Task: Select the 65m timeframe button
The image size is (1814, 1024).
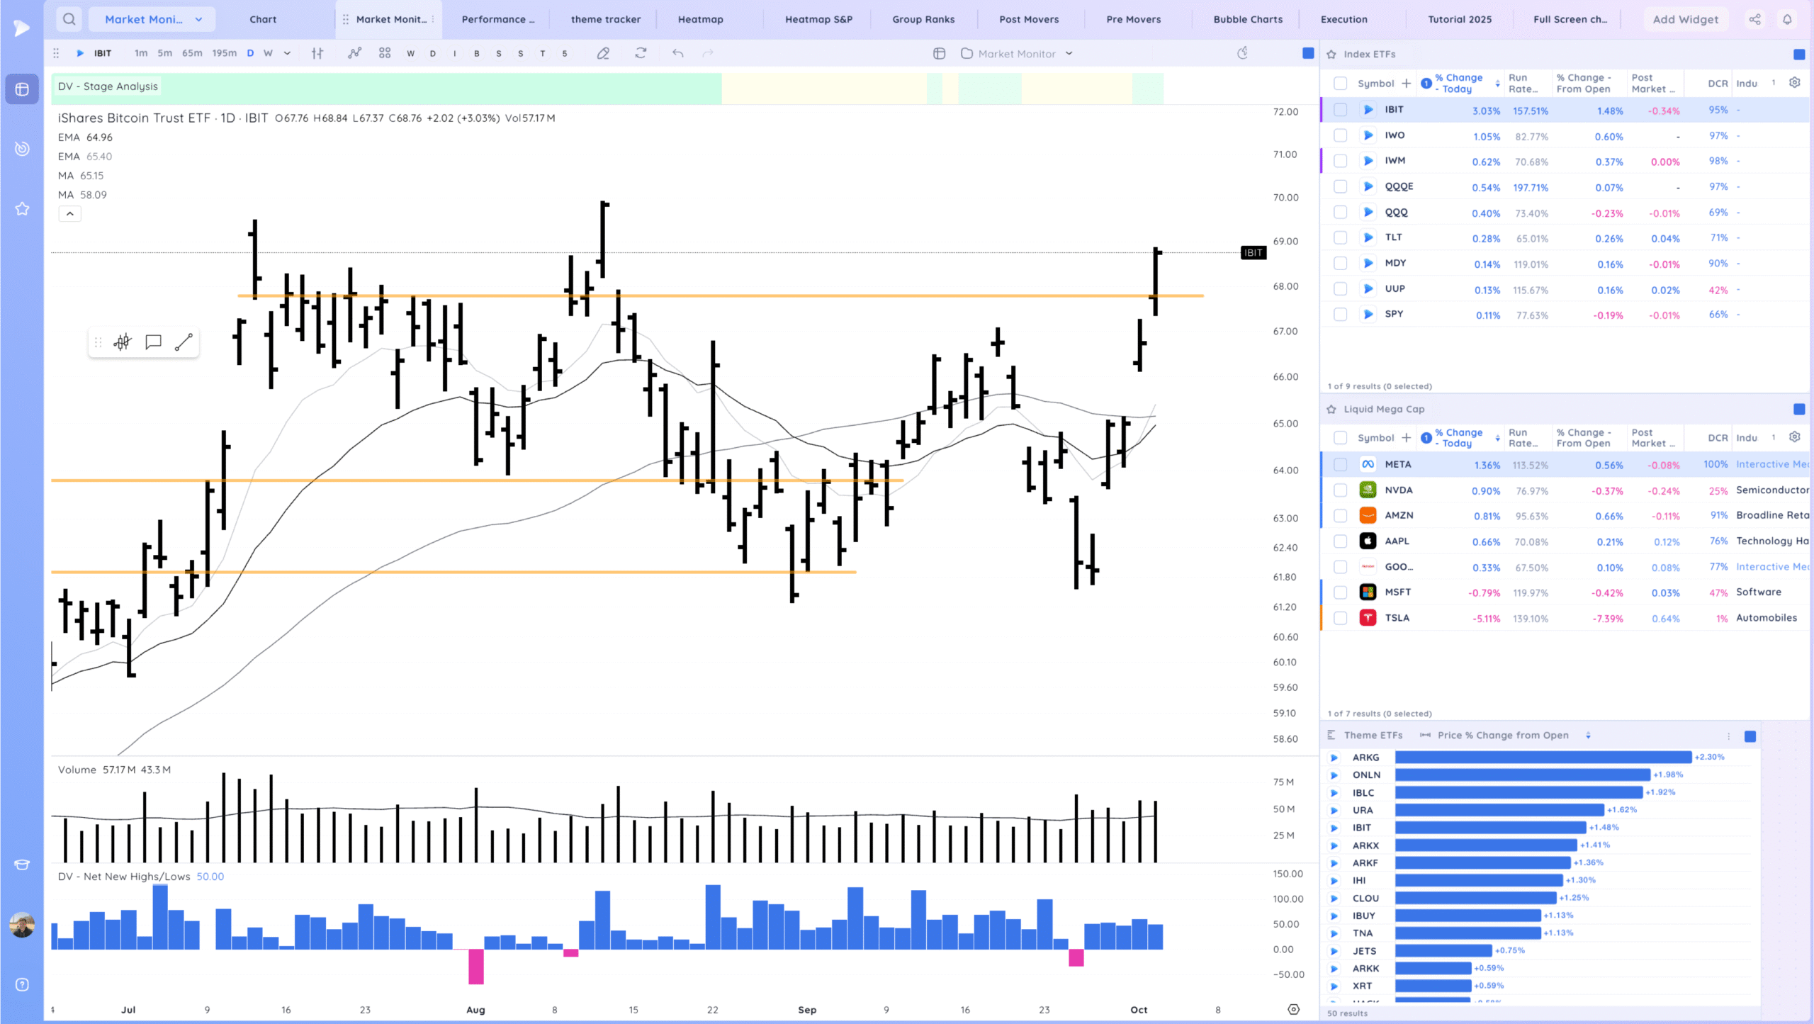Action: point(192,53)
